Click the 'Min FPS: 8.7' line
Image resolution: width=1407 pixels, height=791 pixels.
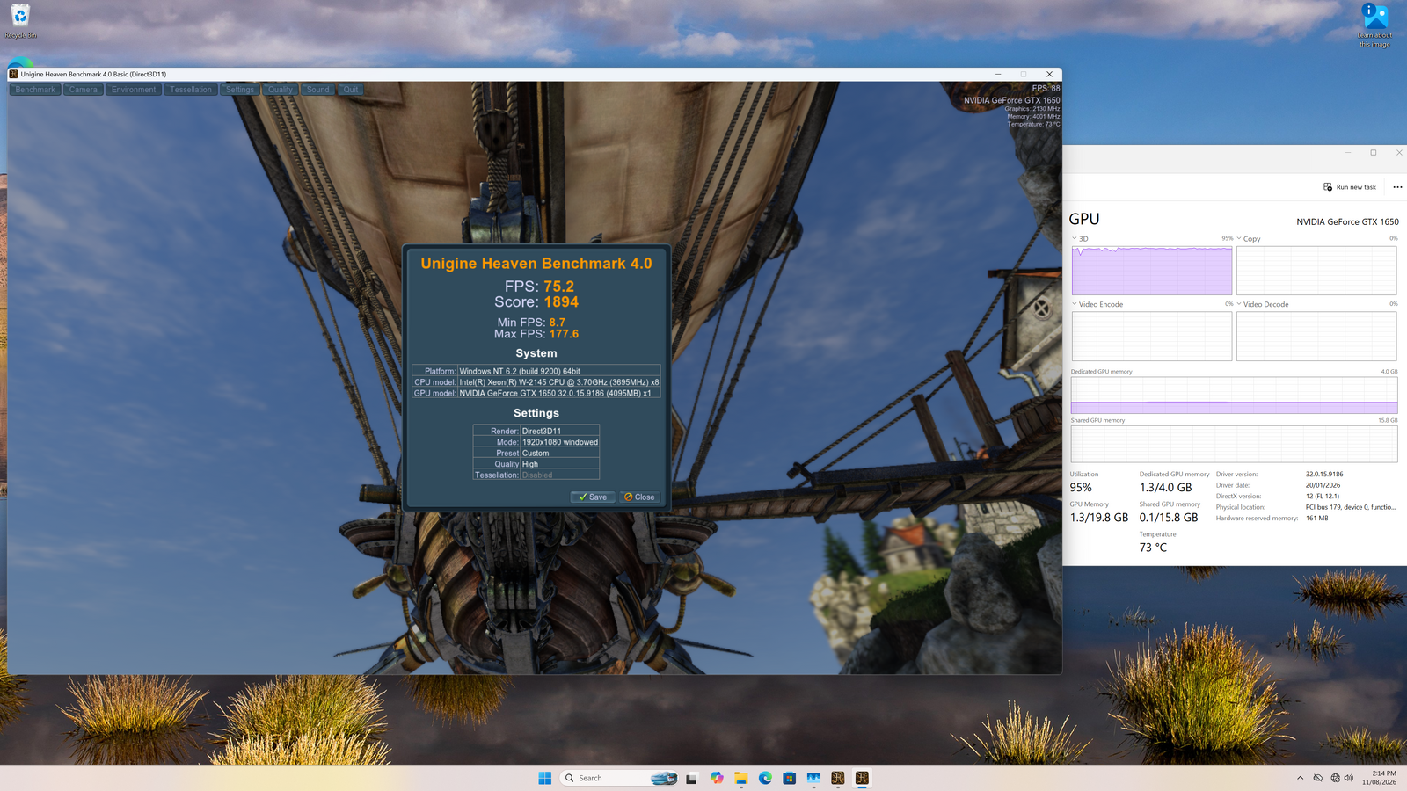[x=531, y=323]
